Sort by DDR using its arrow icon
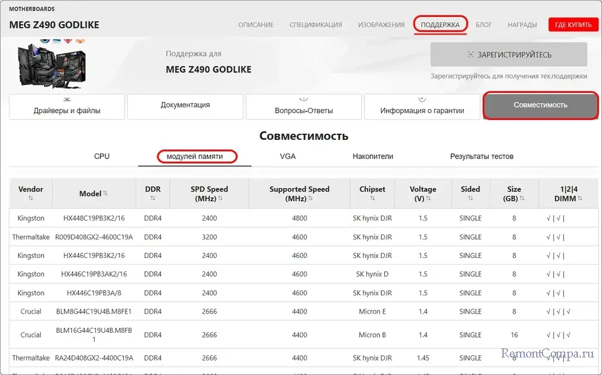The height and width of the screenshot is (375, 602). pos(153,198)
